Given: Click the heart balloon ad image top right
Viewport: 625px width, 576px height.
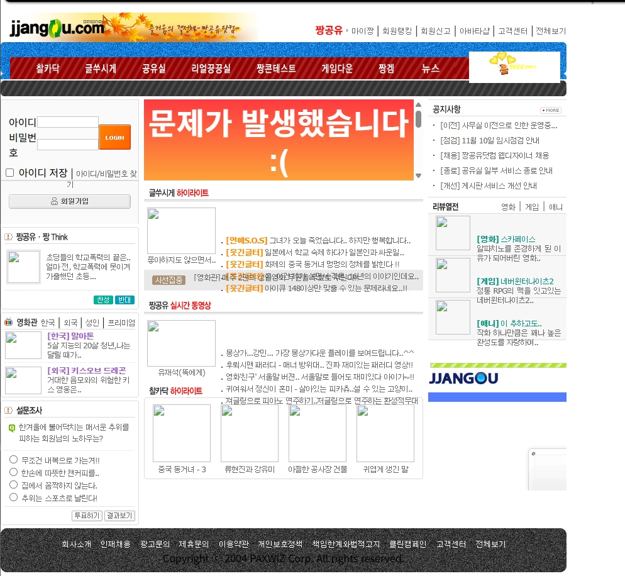Looking at the screenshot, I should [x=514, y=67].
